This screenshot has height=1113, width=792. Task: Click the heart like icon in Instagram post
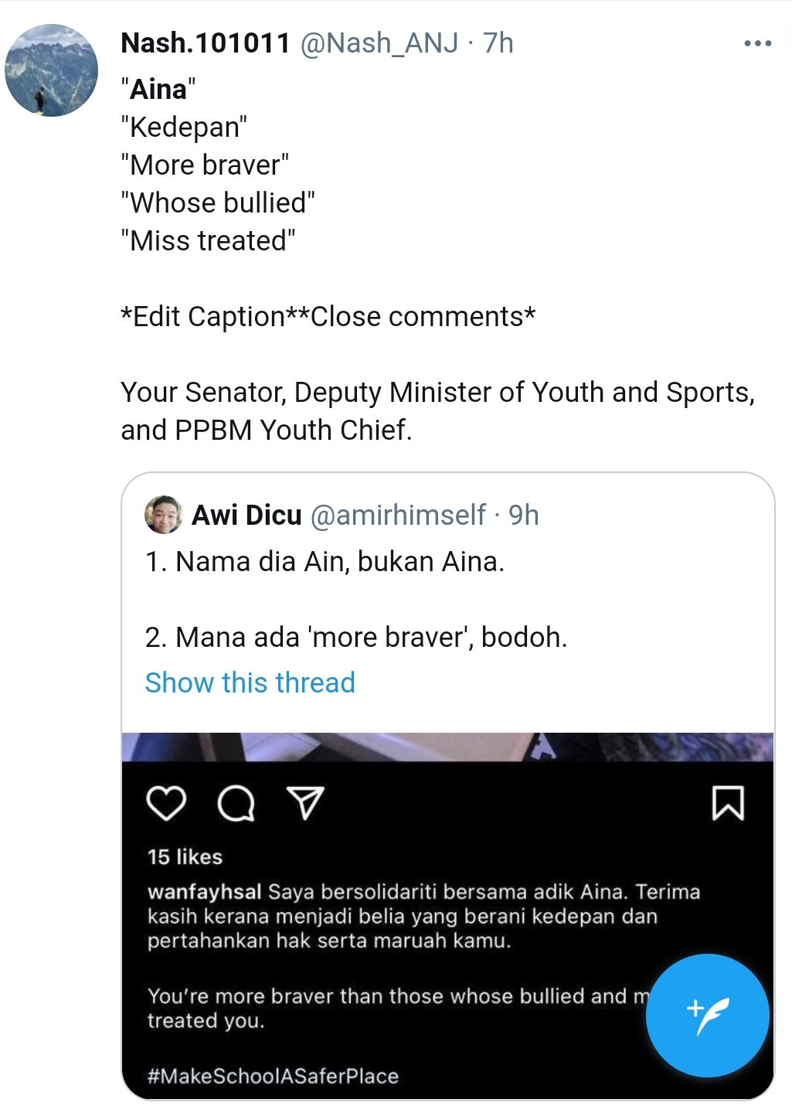click(166, 803)
